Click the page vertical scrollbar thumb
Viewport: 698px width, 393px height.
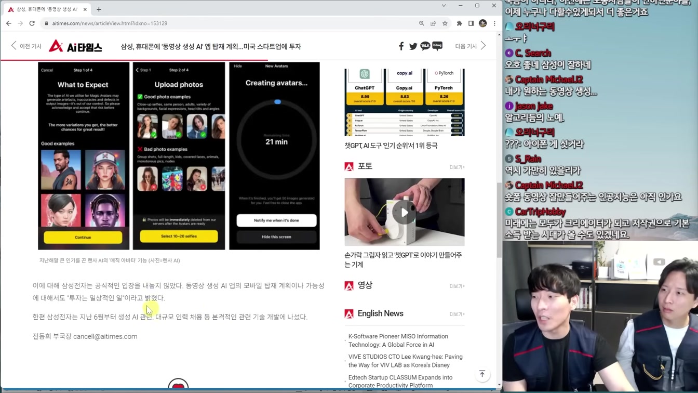coord(499,220)
